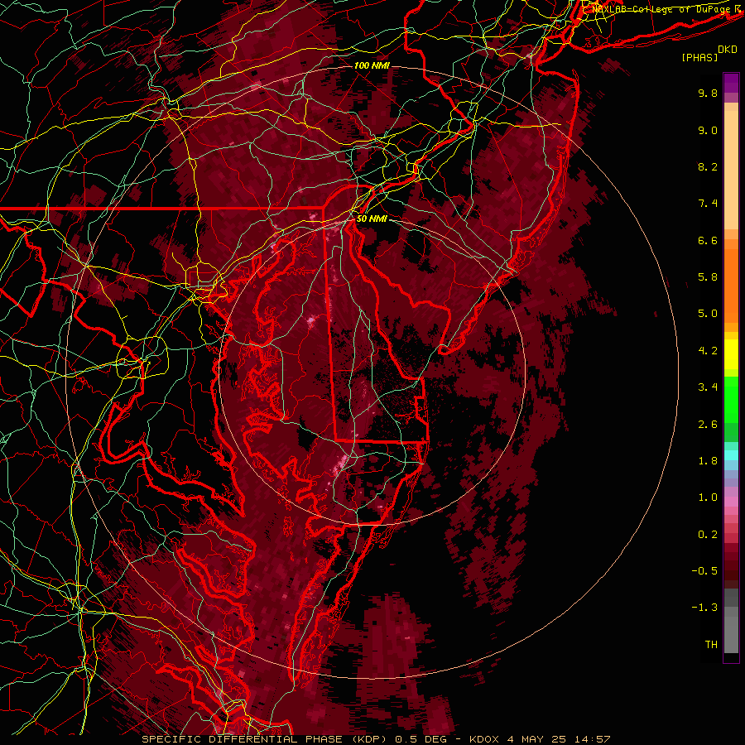Viewport: 745px width, 745px height.
Task: Click the 6.6 scale value
Action: pos(708,241)
